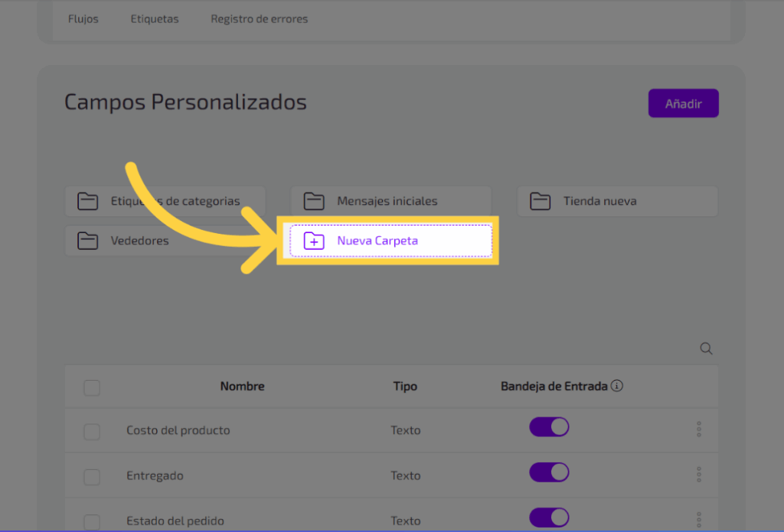Click the Nueva Carpeta folder-plus icon
This screenshot has height=532, width=784.
point(314,241)
